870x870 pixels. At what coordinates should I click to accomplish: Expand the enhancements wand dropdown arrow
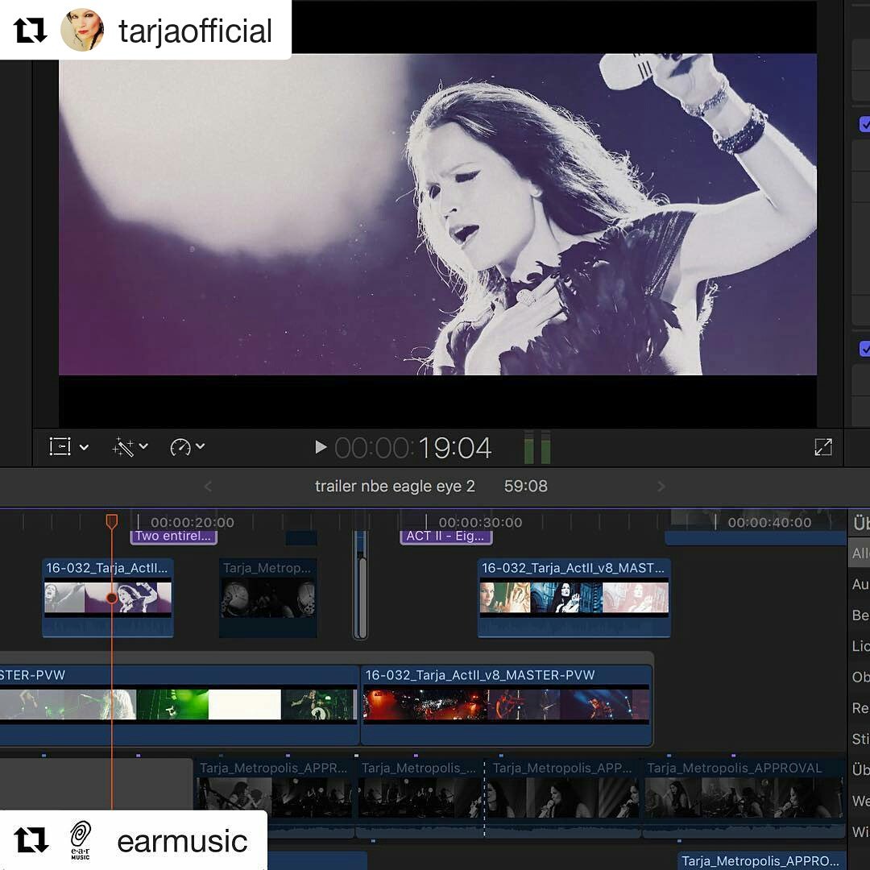[143, 446]
